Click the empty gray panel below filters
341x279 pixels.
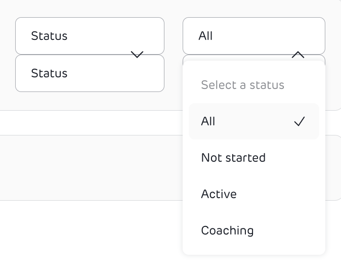click(x=91, y=168)
